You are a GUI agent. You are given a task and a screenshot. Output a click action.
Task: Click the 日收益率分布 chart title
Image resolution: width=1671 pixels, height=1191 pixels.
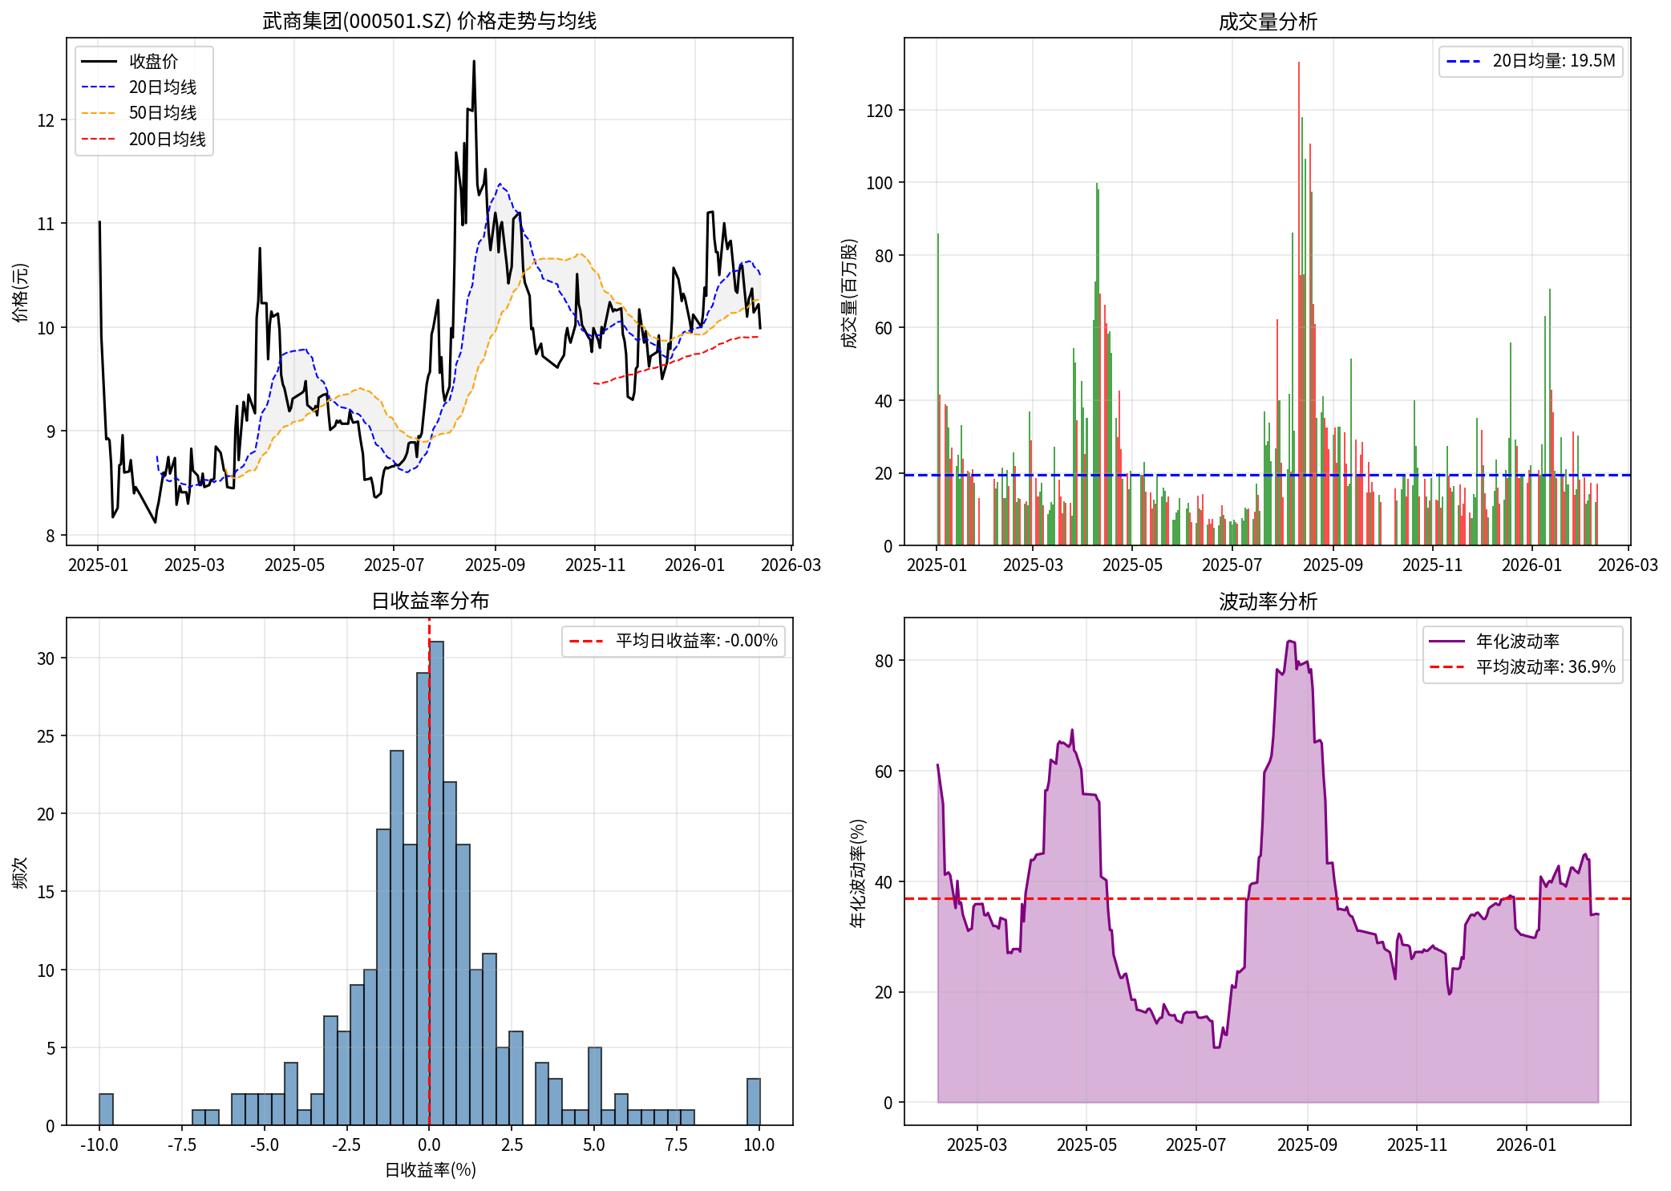tap(430, 601)
